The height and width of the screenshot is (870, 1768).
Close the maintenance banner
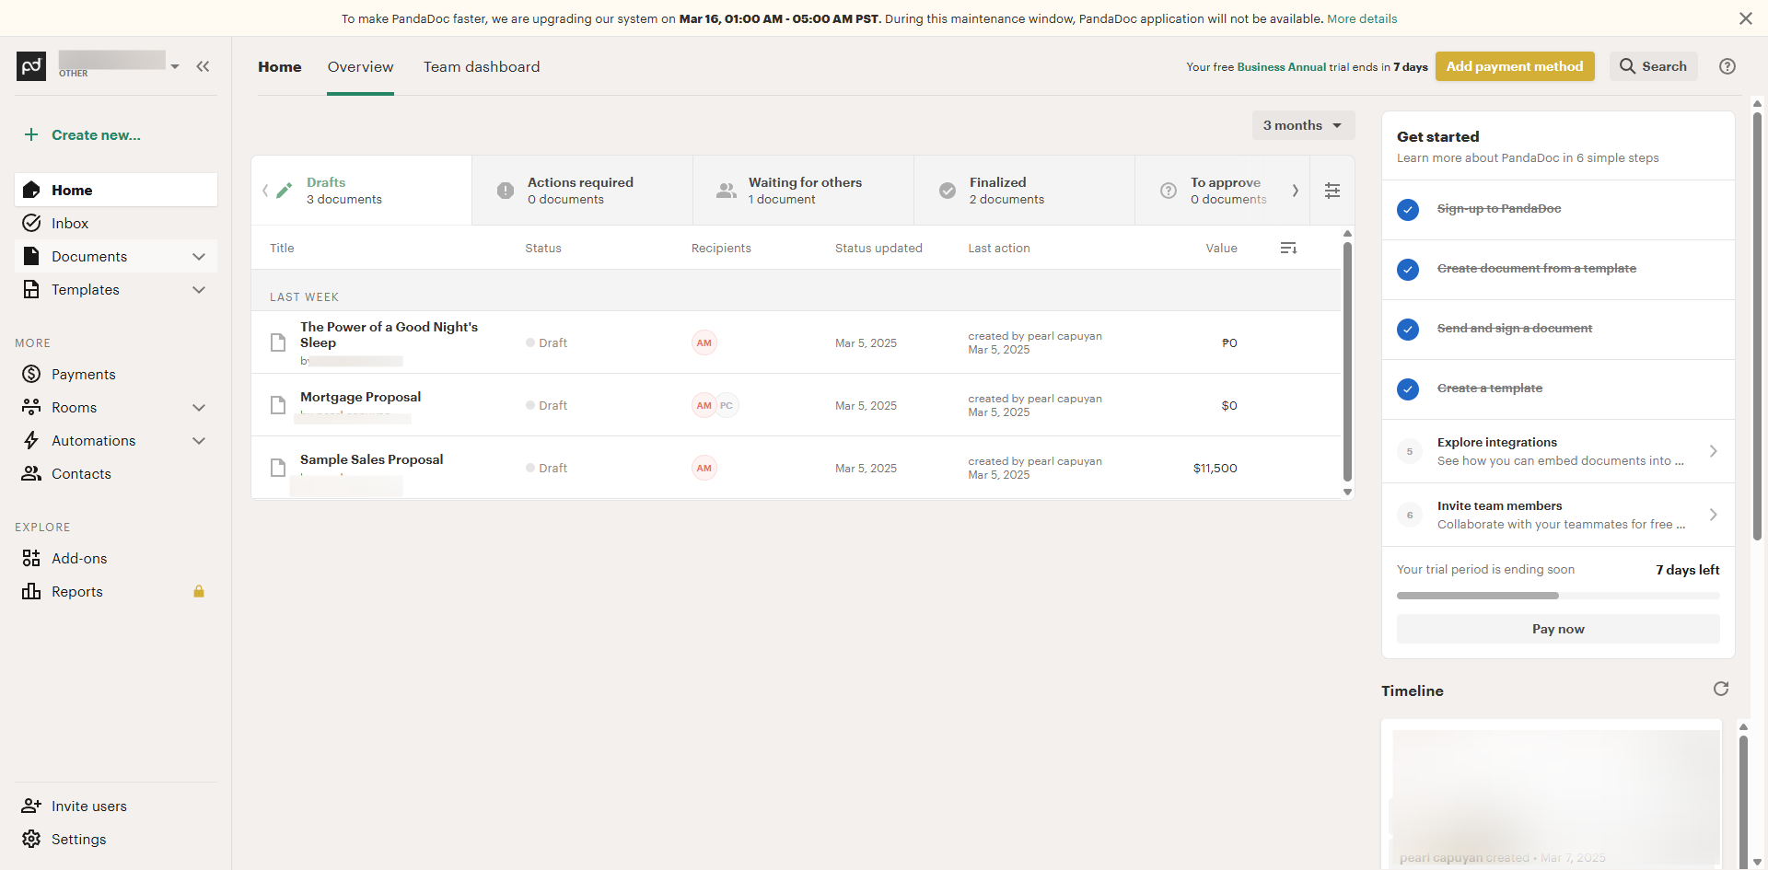1745,18
